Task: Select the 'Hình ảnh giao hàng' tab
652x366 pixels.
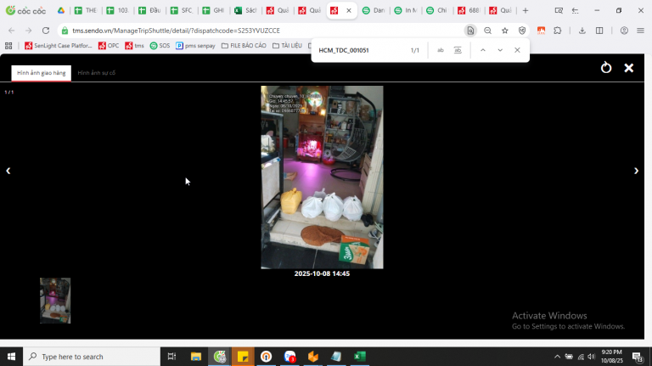Action: [41, 73]
